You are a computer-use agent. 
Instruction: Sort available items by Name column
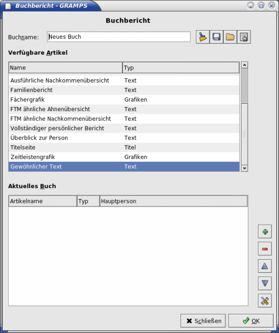tap(66, 68)
